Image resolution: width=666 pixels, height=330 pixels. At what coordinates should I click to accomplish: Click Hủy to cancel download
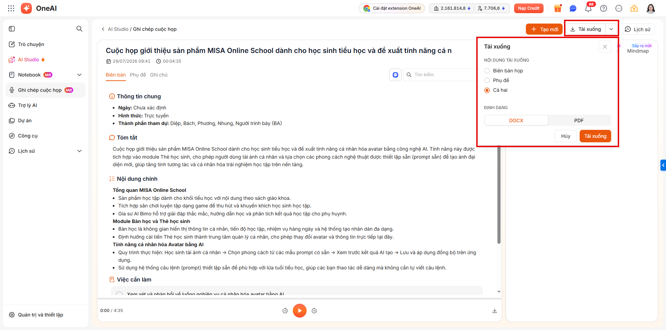tap(566, 136)
